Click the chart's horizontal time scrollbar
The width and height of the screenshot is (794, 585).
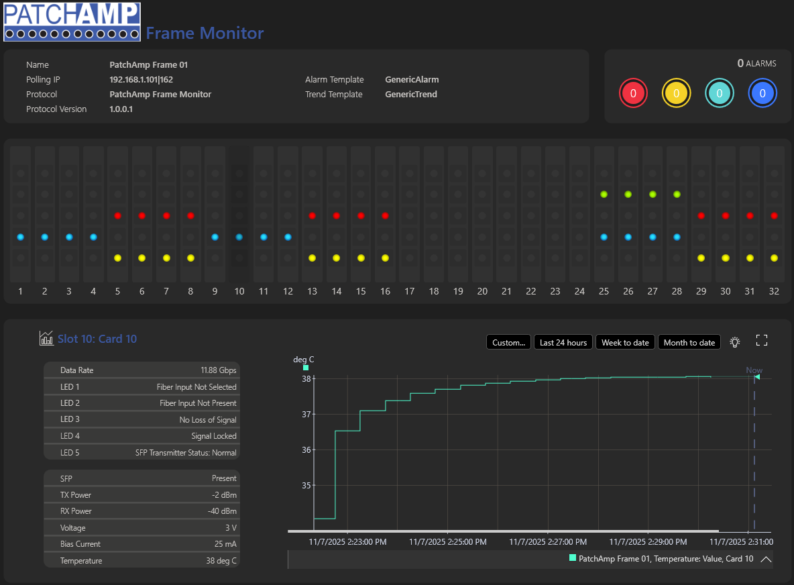[503, 531]
